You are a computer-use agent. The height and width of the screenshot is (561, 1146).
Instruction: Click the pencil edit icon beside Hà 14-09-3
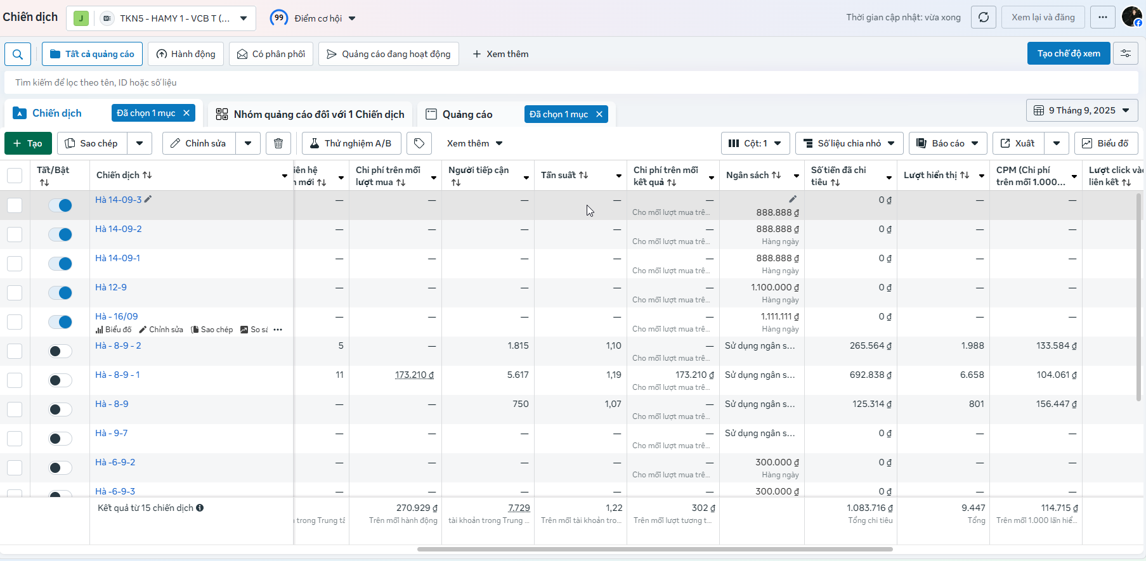[148, 199]
